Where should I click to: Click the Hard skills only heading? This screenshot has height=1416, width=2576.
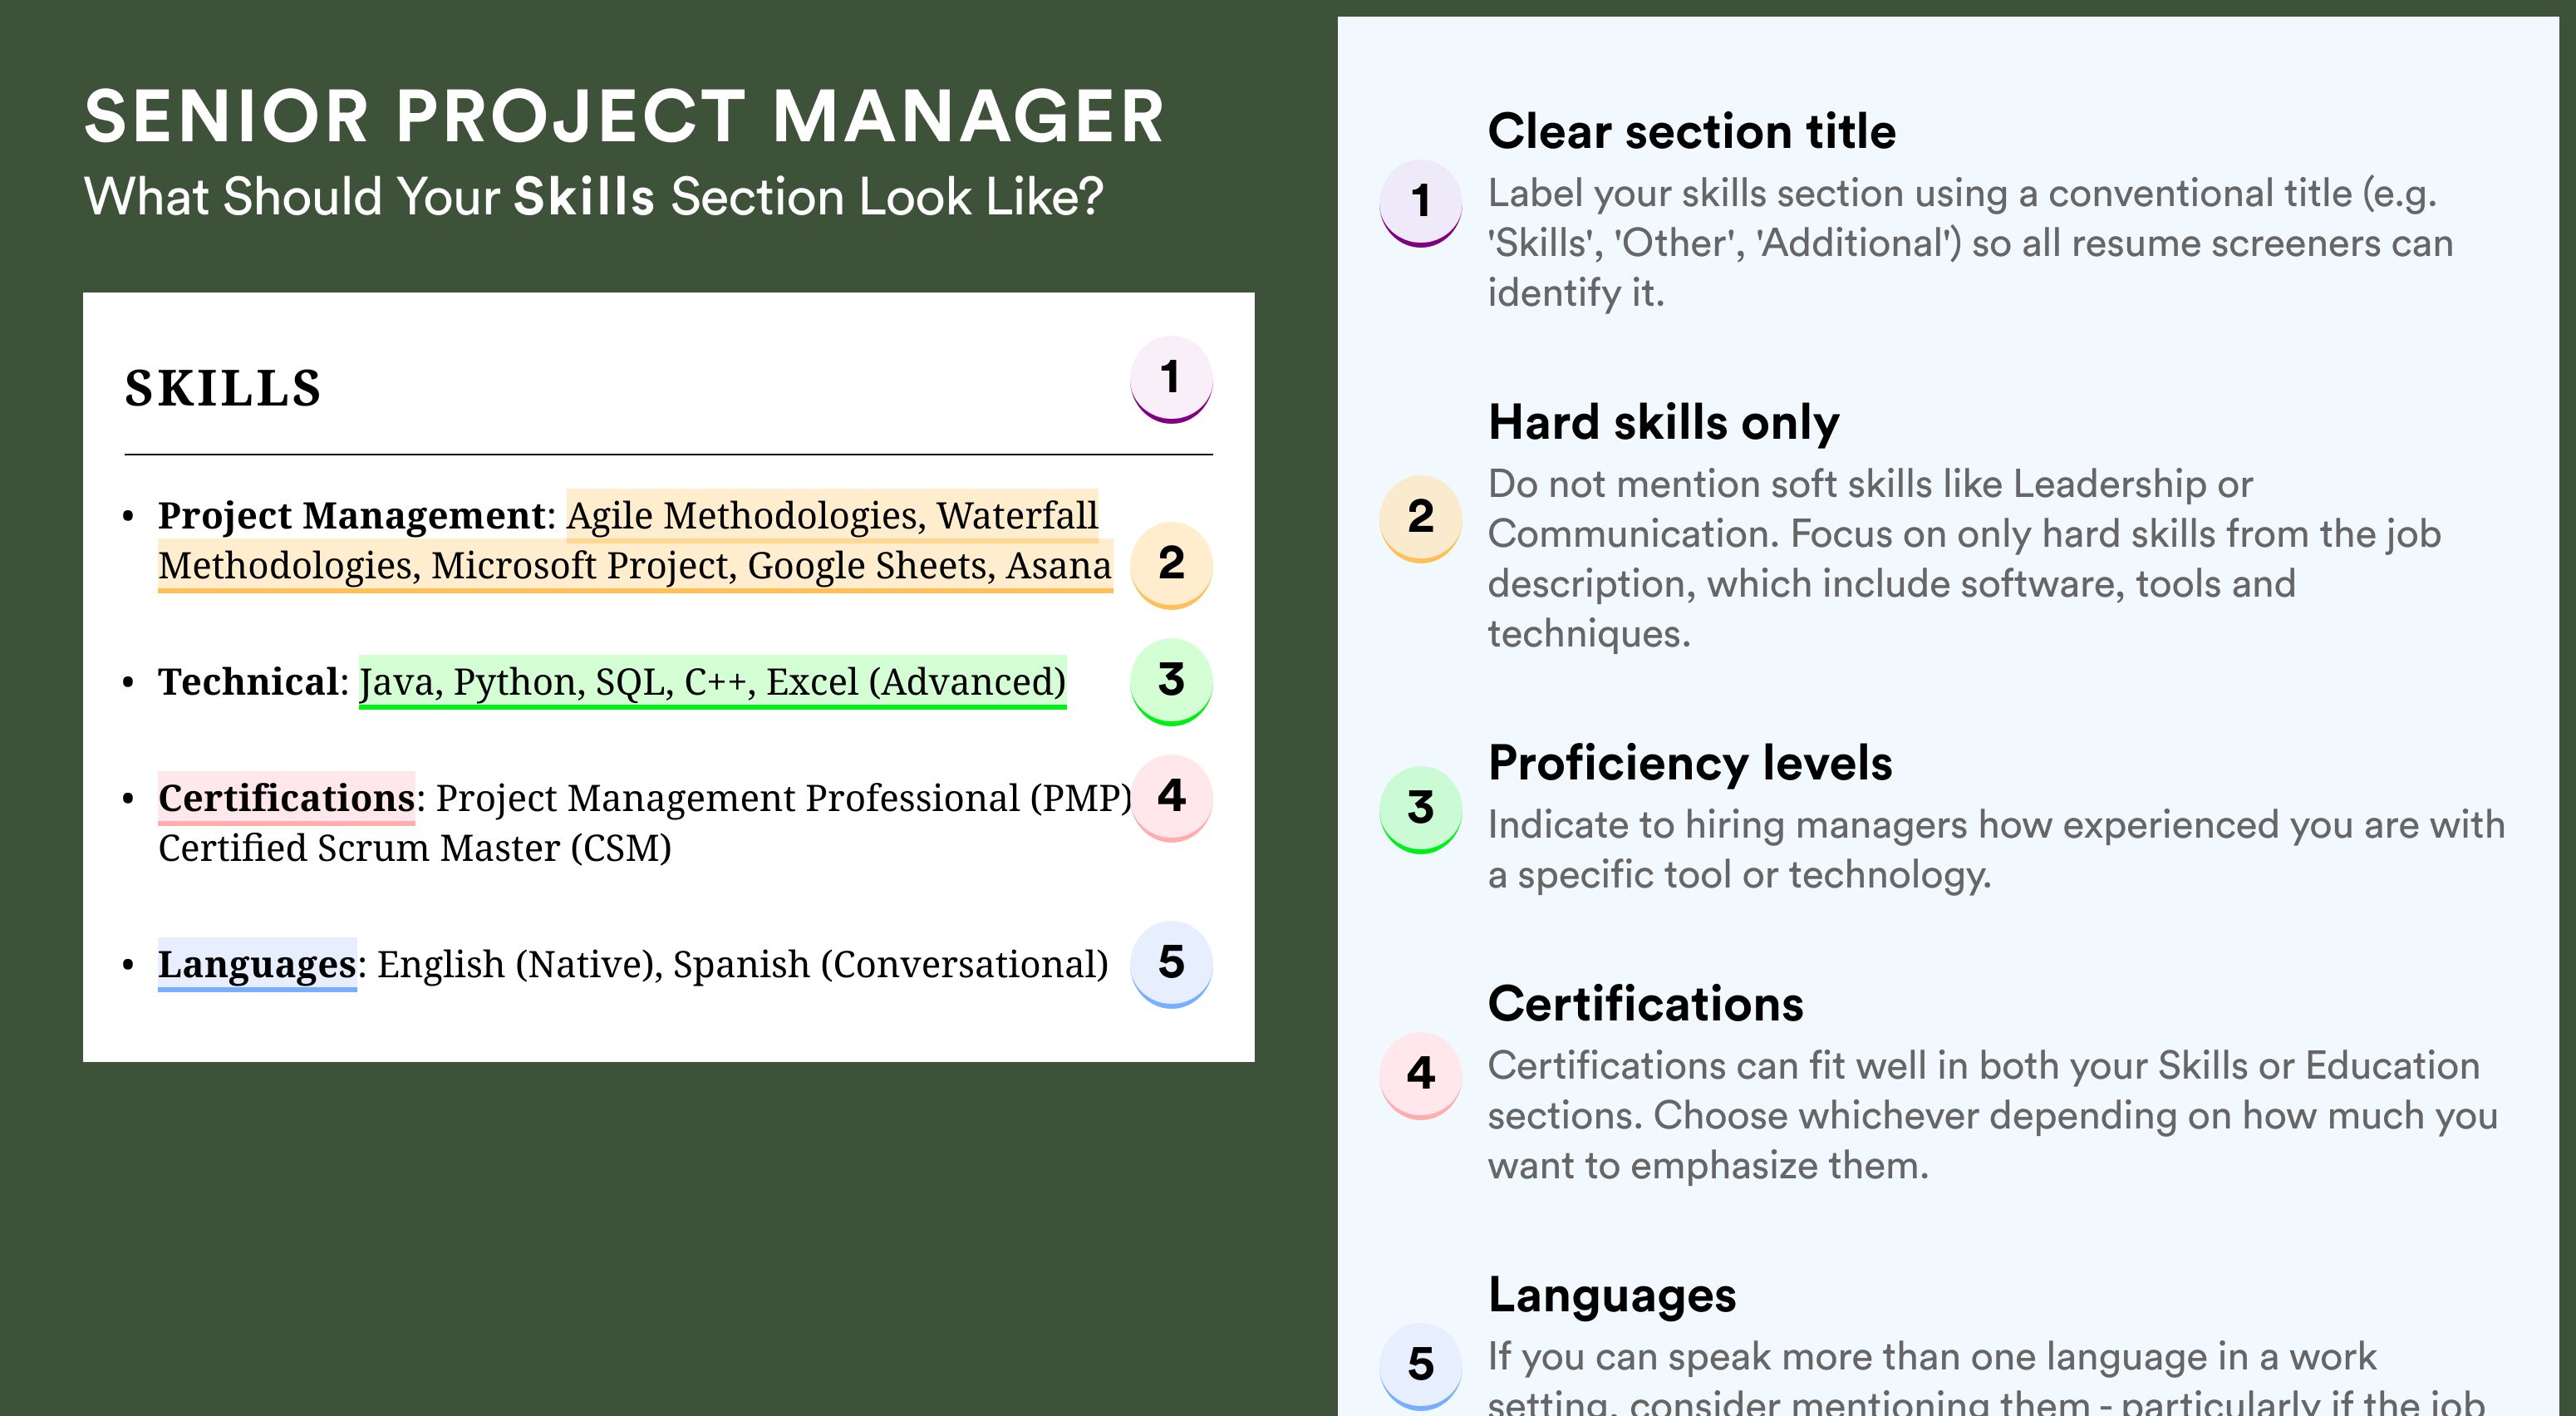pyautogui.click(x=1664, y=422)
